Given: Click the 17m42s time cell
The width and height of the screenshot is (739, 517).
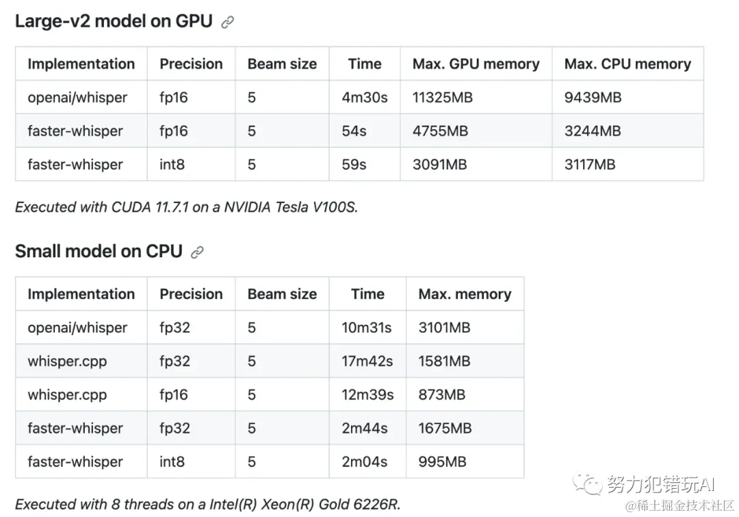Looking at the screenshot, I should (367, 361).
